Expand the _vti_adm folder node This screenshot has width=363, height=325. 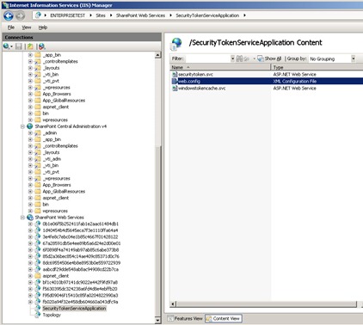tap(30, 159)
